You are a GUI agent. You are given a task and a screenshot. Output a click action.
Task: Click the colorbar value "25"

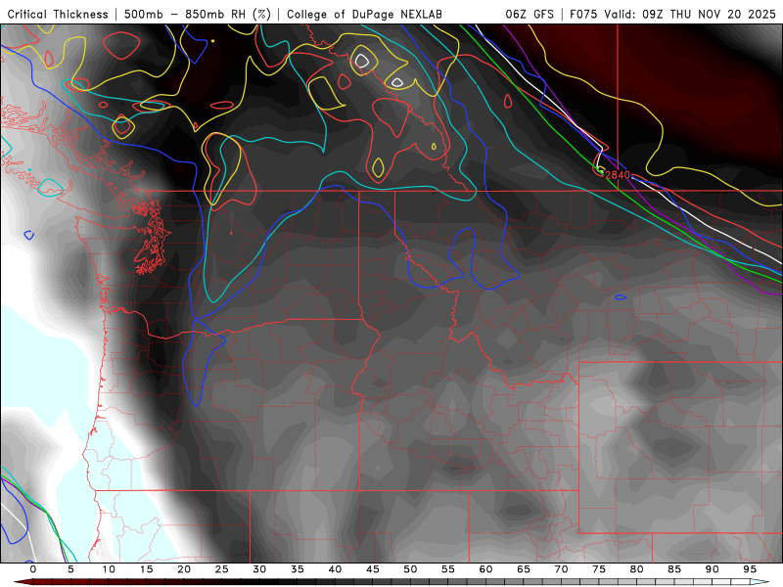222,569
